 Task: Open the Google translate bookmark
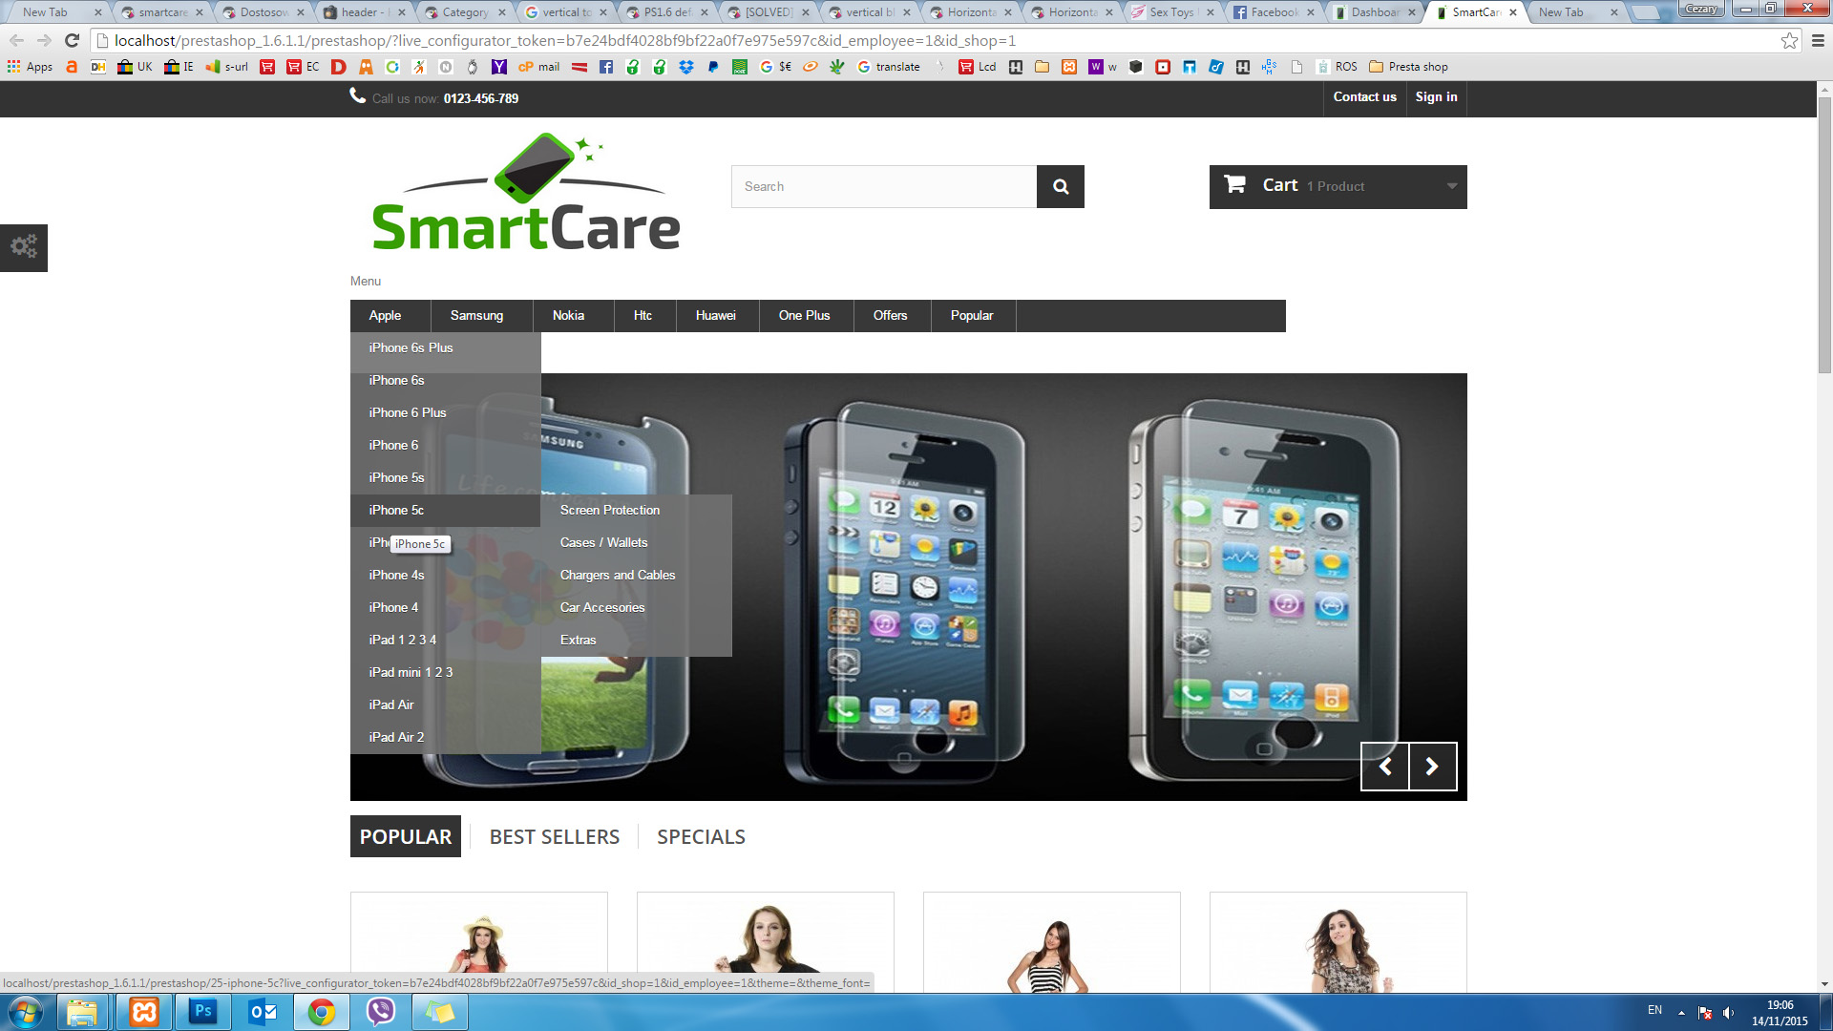[x=889, y=67]
